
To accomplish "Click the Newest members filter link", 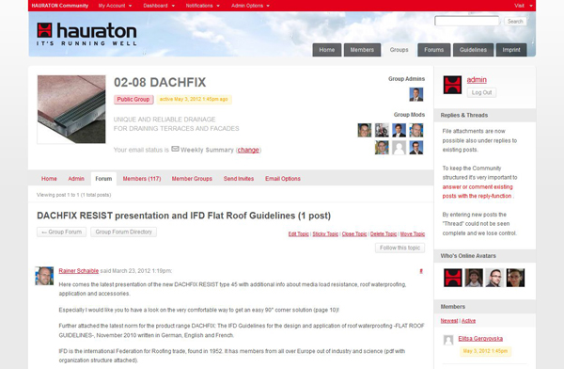I will click(x=449, y=321).
